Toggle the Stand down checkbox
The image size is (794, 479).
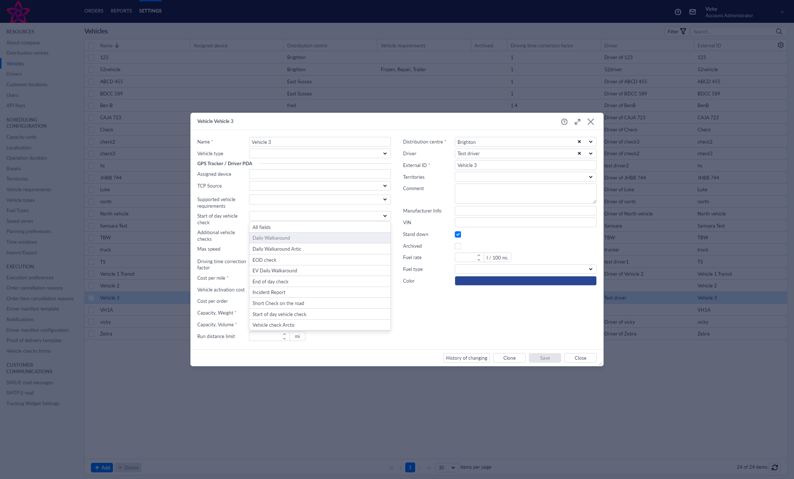(458, 235)
